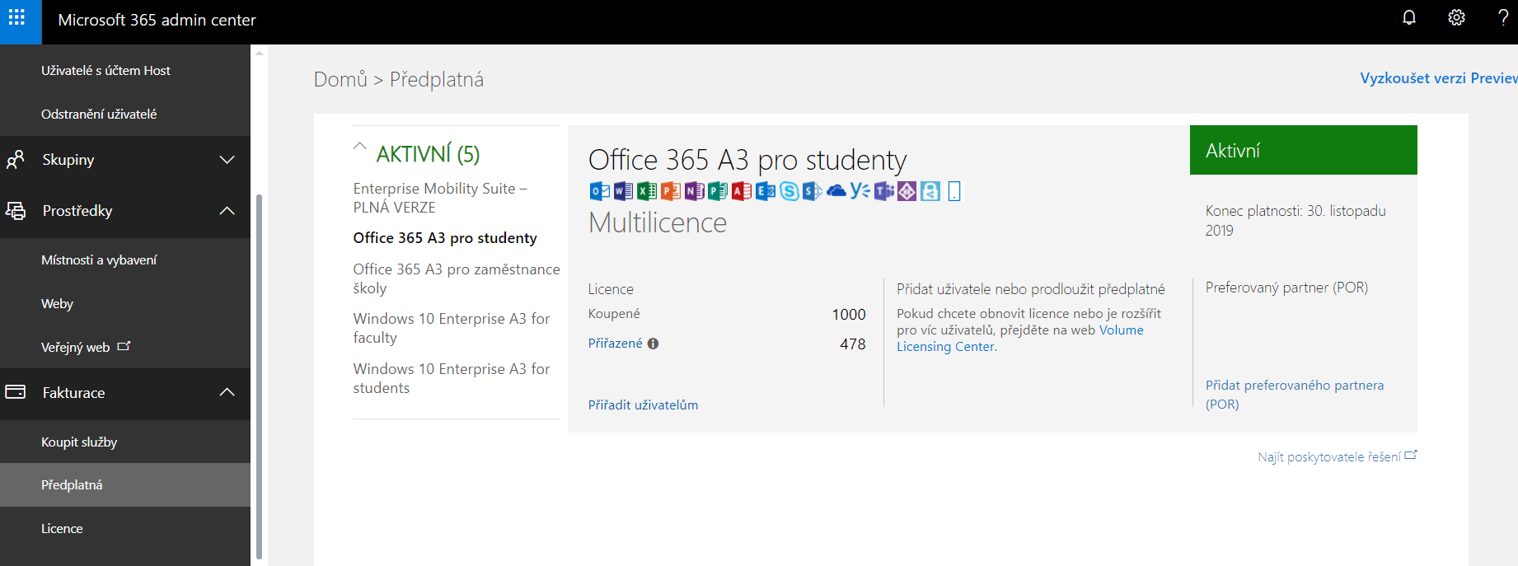The height and width of the screenshot is (566, 1518).
Task: Click the Yammer app icon
Action: (x=860, y=191)
